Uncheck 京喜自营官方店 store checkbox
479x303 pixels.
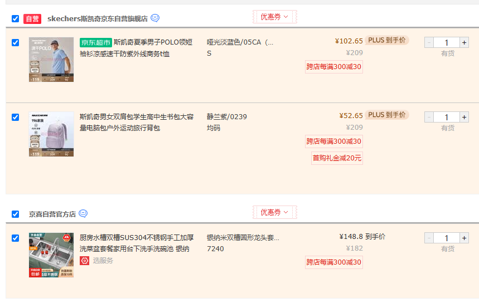click(15, 214)
